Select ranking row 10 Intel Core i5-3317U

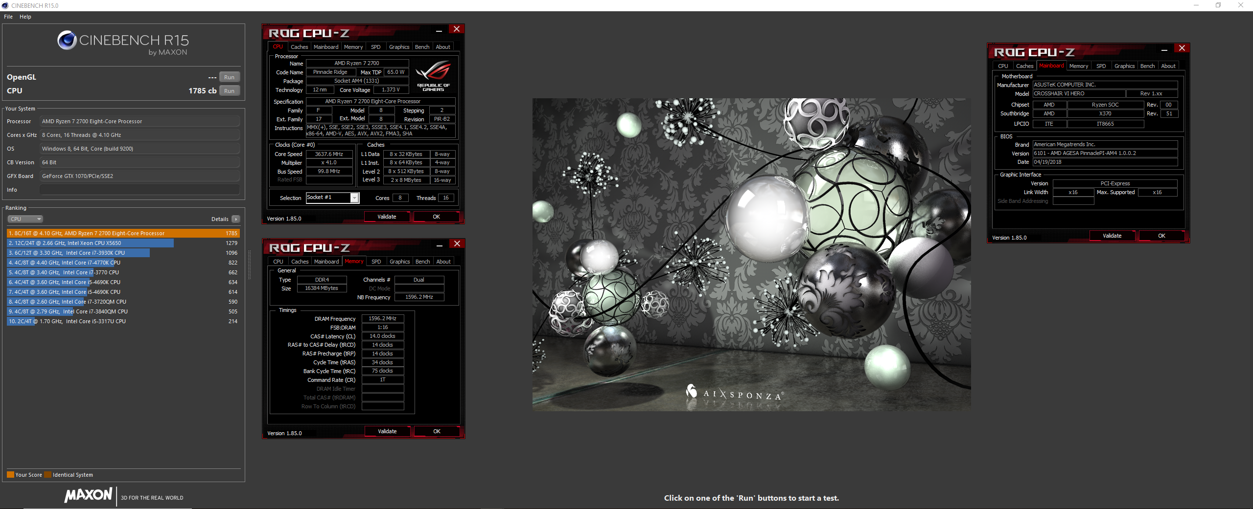pyautogui.click(x=123, y=321)
